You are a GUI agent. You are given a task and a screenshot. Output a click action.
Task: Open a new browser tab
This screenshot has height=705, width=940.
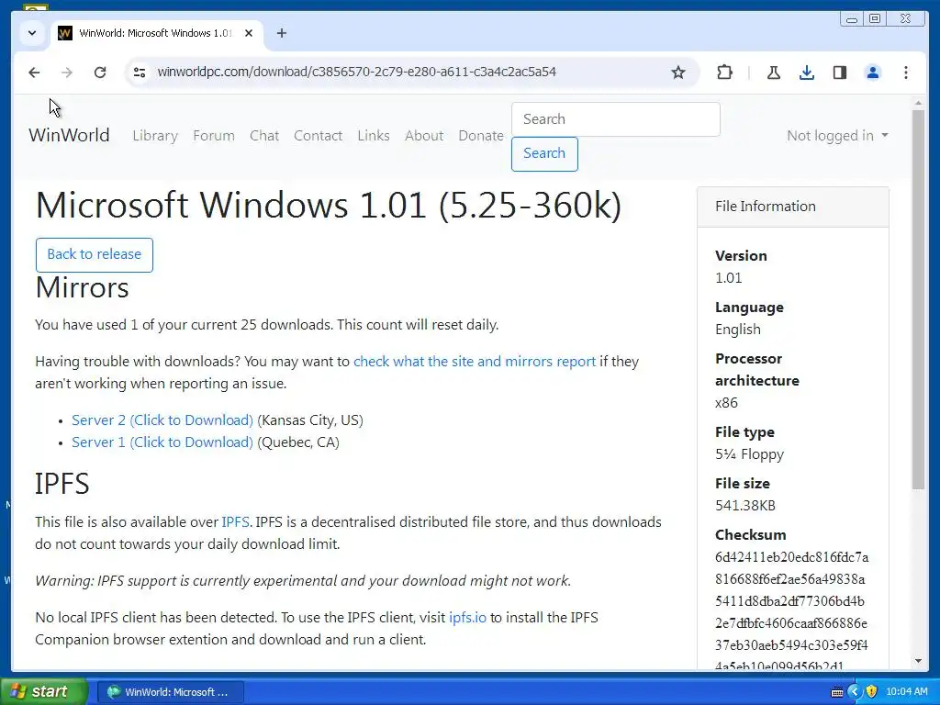(282, 33)
